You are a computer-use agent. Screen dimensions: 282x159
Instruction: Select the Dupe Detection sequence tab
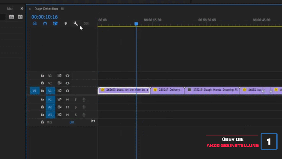click(46, 9)
